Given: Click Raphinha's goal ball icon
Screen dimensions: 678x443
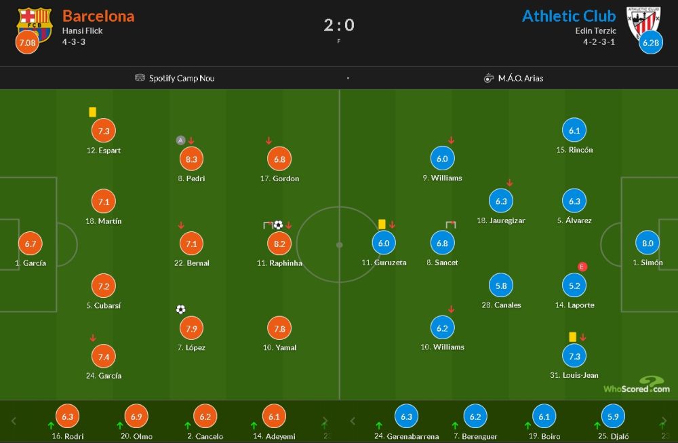Looking at the screenshot, I should tap(278, 225).
